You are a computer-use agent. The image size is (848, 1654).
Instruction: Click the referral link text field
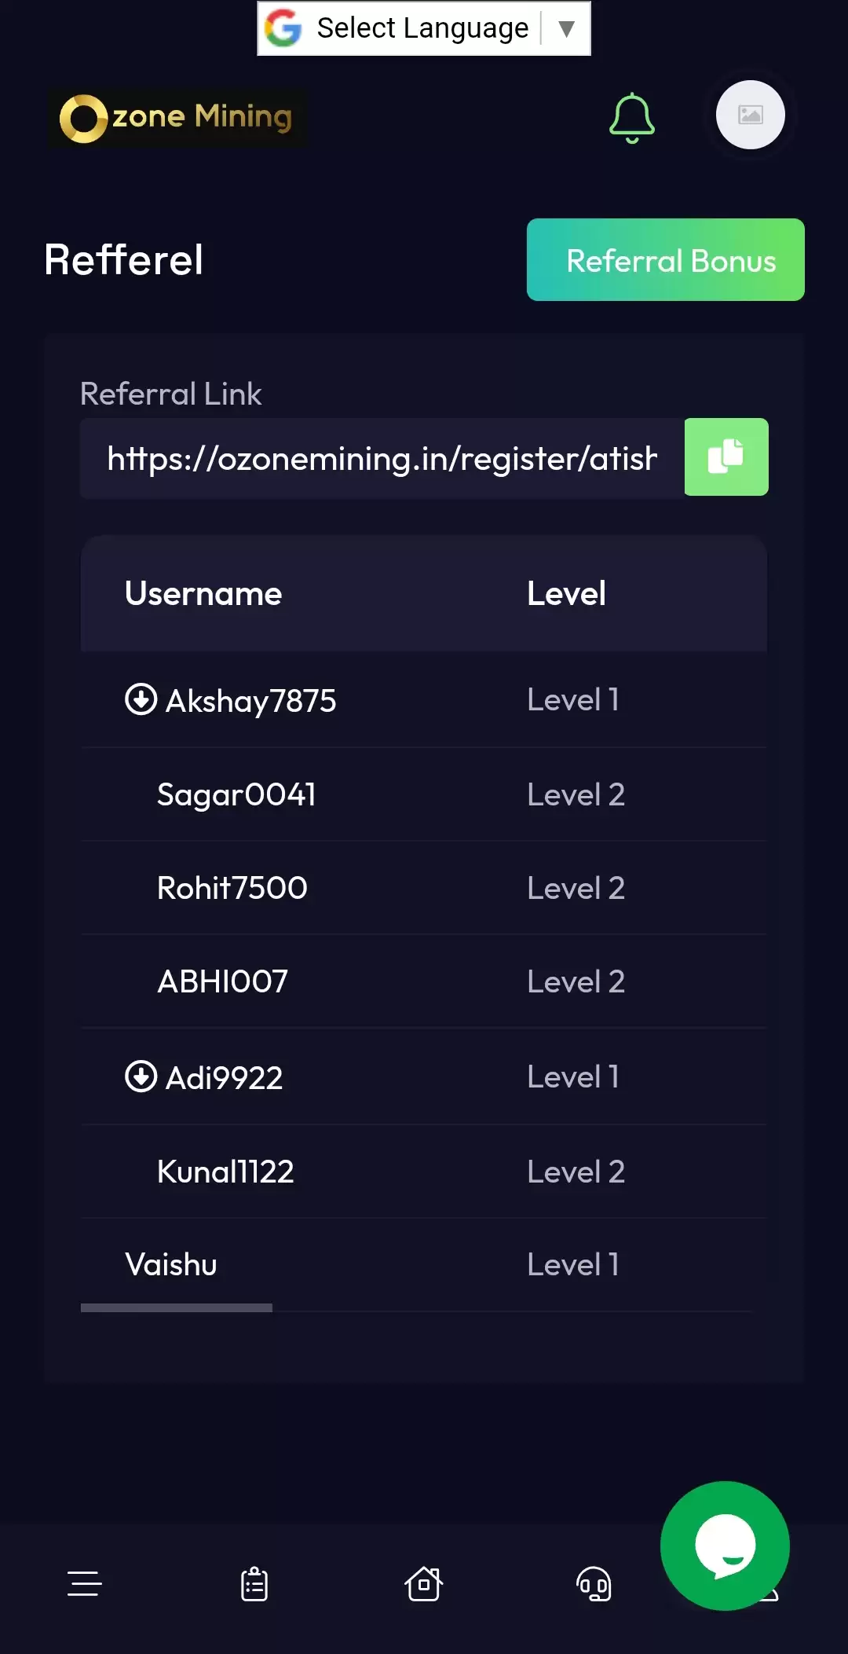382,458
